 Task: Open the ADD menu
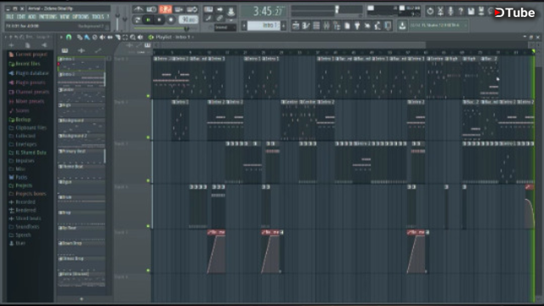pyautogui.click(x=32, y=17)
